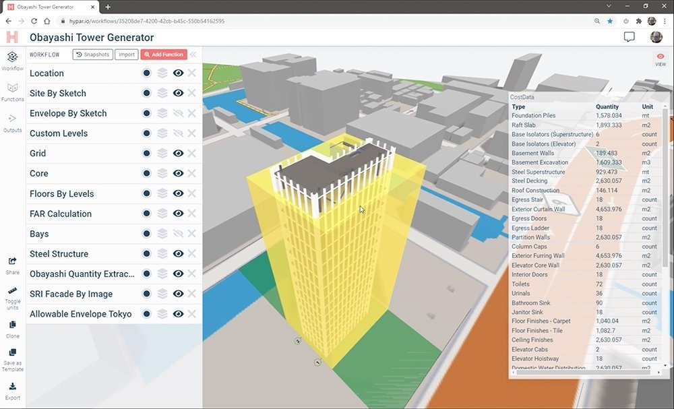Toggle visibility of Location function

click(x=178, y=73)
